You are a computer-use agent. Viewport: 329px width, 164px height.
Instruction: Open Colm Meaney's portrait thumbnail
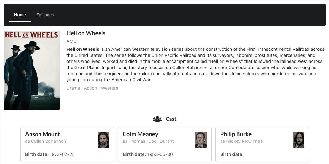[201, 140]
